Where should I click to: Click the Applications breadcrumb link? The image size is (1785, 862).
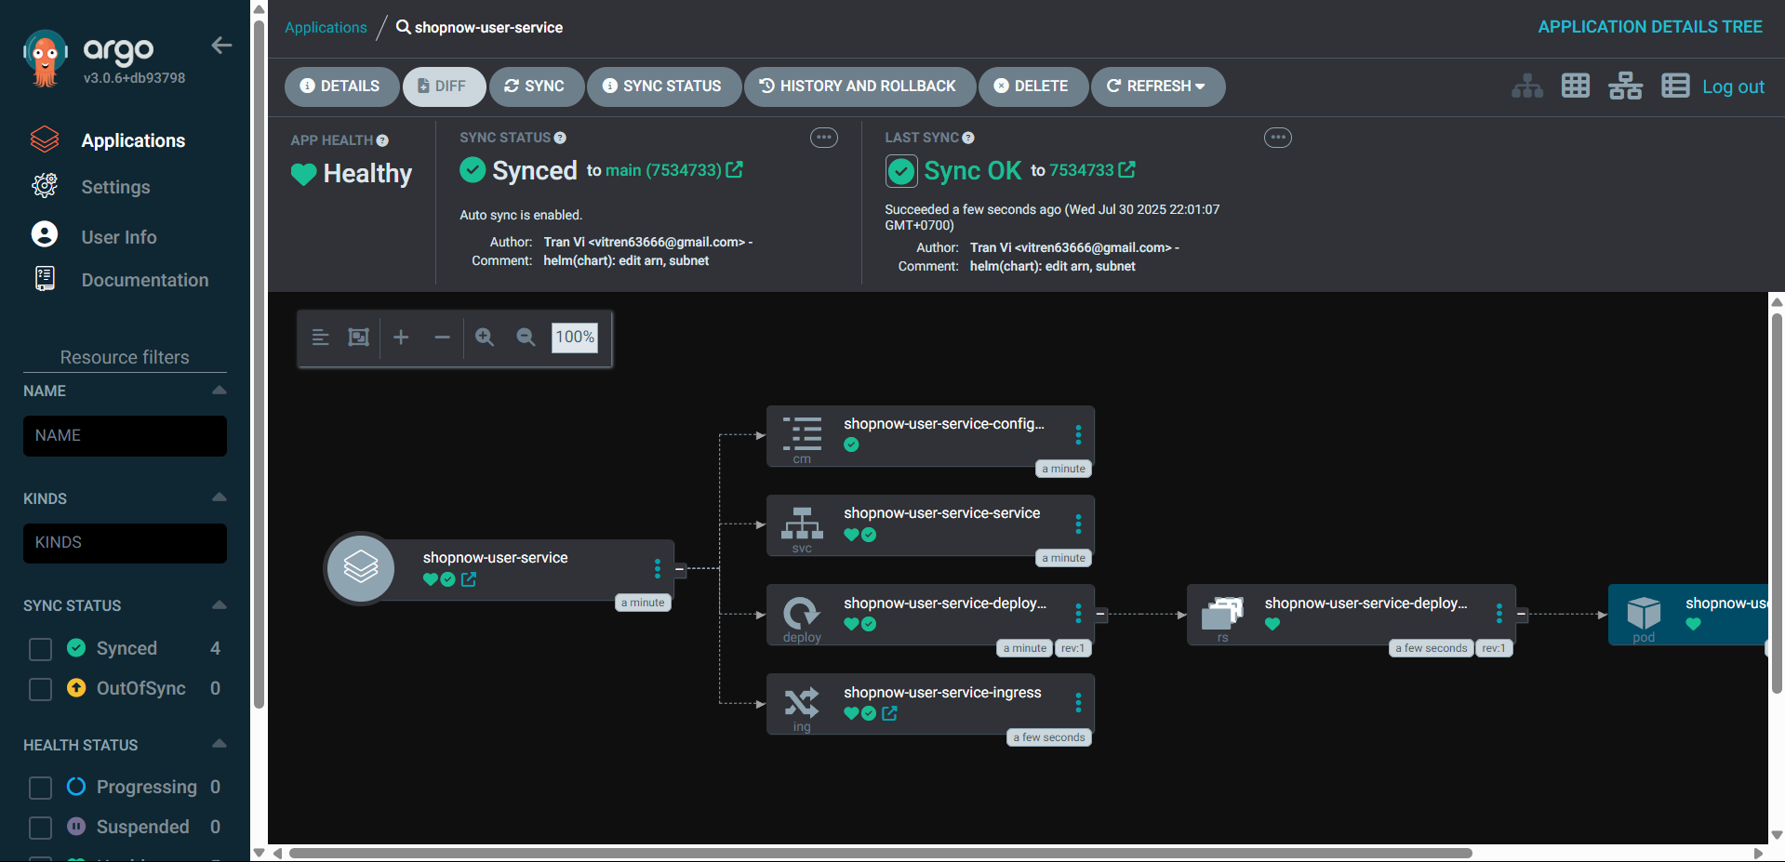[x=326, y=28]
